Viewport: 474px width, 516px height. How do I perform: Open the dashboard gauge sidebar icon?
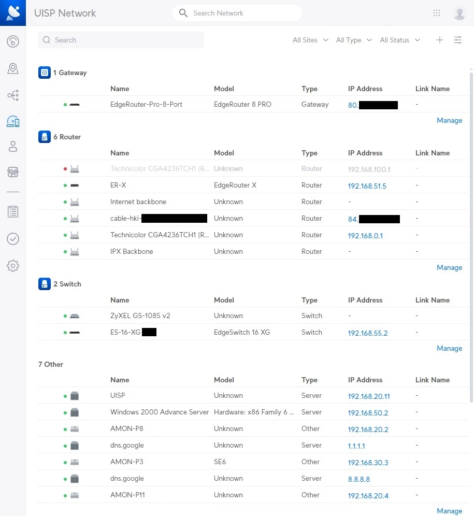point(13,41)
